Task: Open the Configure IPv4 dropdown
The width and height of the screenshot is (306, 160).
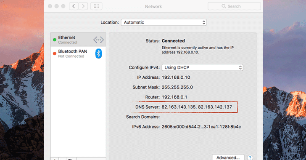Action: (202, 67)
